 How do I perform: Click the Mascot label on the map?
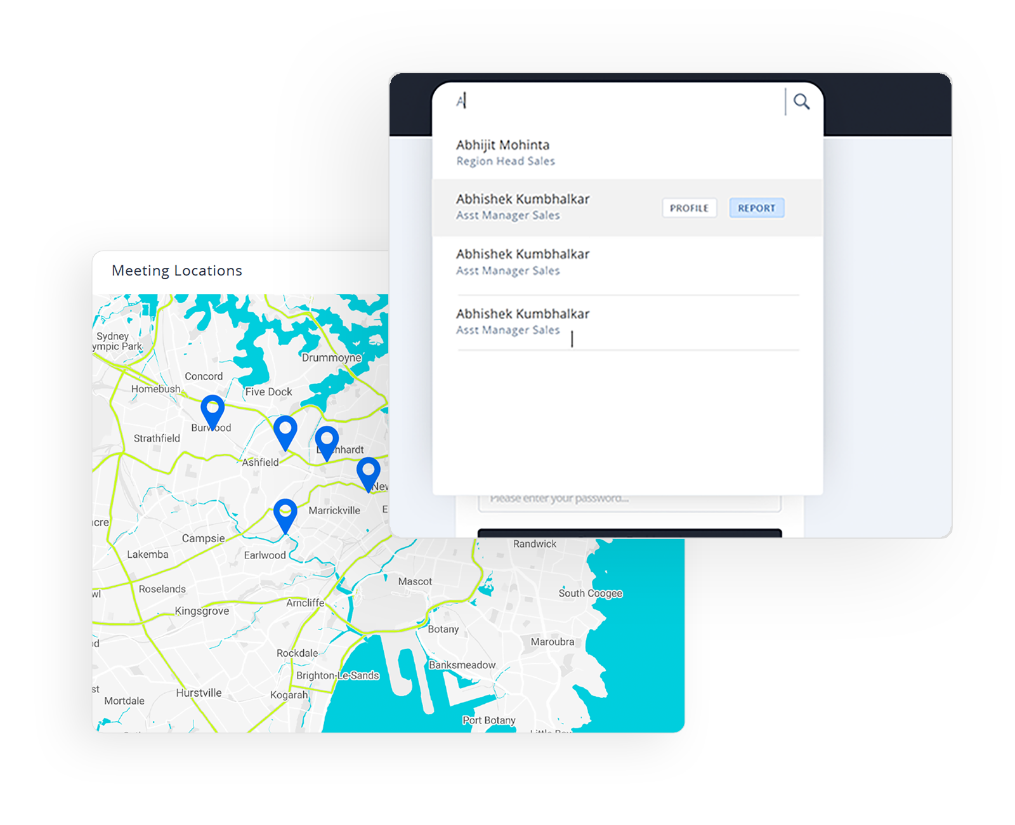click(x=415, y=581)
